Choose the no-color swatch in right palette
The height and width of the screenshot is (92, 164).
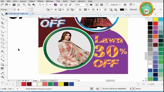(150, 19)
